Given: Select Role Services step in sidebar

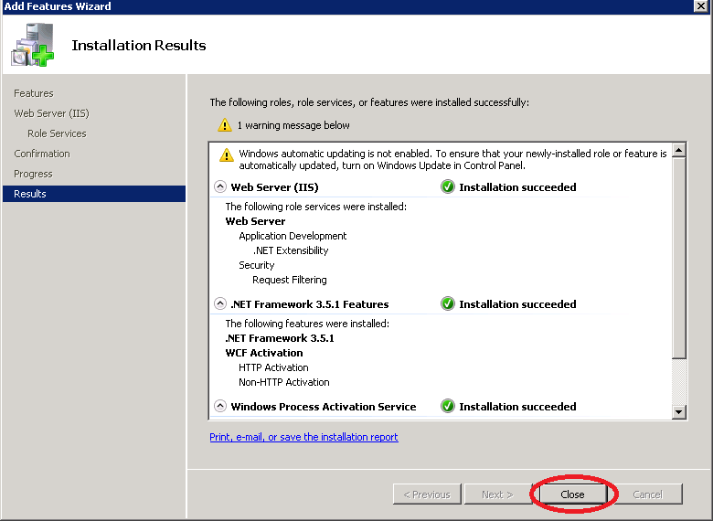Looking at the screenshot, I should point(57,133).
